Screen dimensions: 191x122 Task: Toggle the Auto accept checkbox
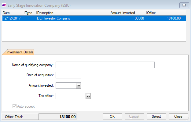coord(14,106)
